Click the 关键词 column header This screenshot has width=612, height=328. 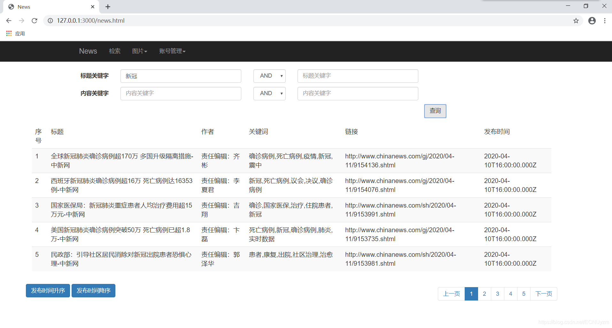tap(259, 132)
